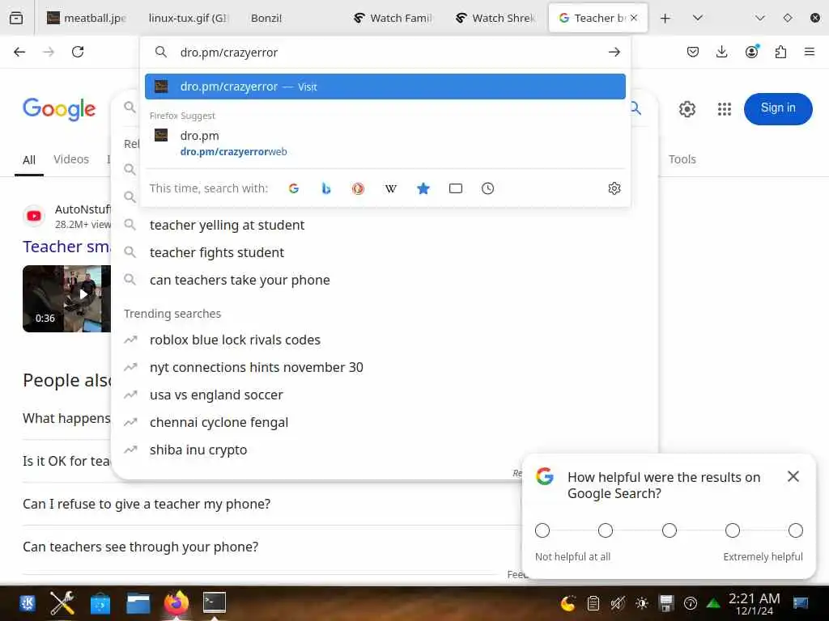Open the Tools search options
829x621 pixels.
tap(682, 159)
